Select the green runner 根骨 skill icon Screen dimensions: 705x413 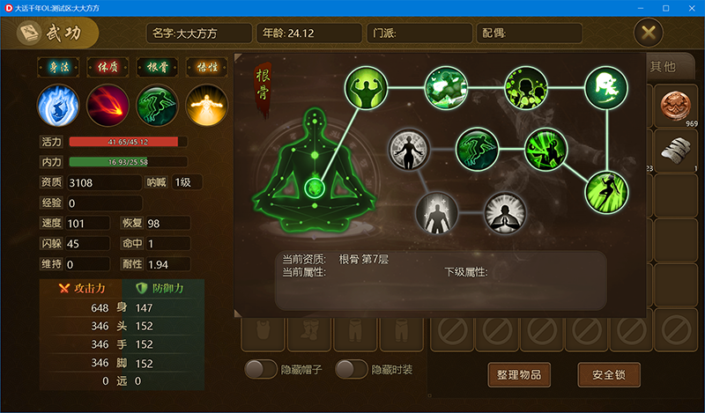(x=158, y=106)
